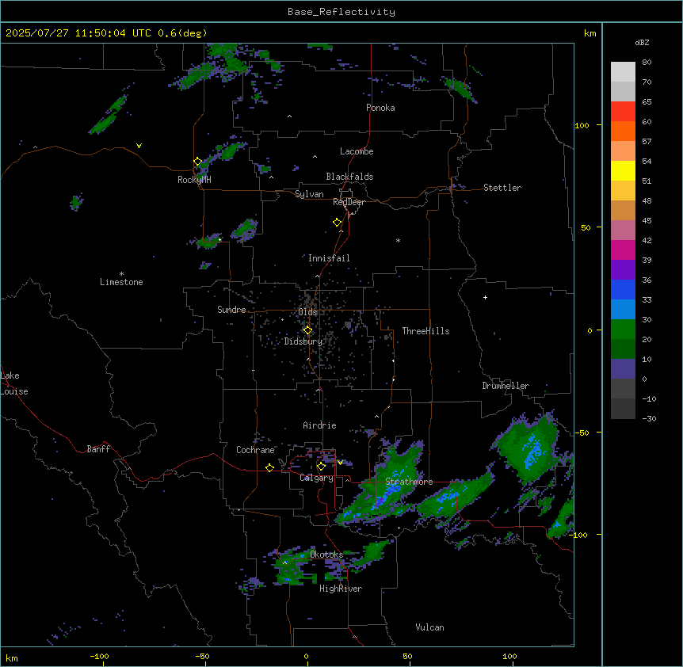Image resolution: width=683 pixels, height=667 pixels.
Task: Click the Stettler city label
Action: click(502, 188)
